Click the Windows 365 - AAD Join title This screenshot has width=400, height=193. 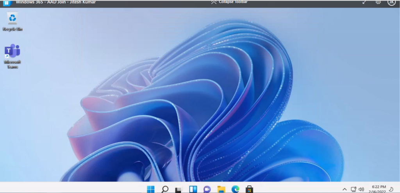click(55, 2)
